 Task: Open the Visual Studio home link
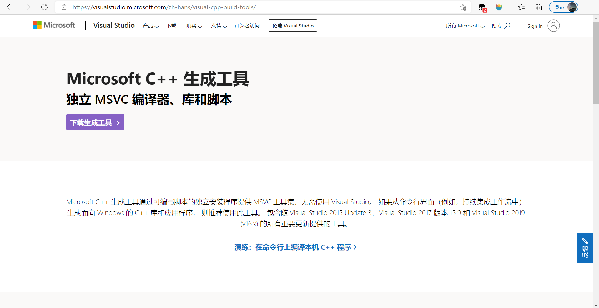pyautogui.click(x=114, y=26)
